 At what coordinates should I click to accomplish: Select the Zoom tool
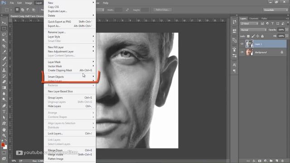pyautogui.click(x=4, y=135)
